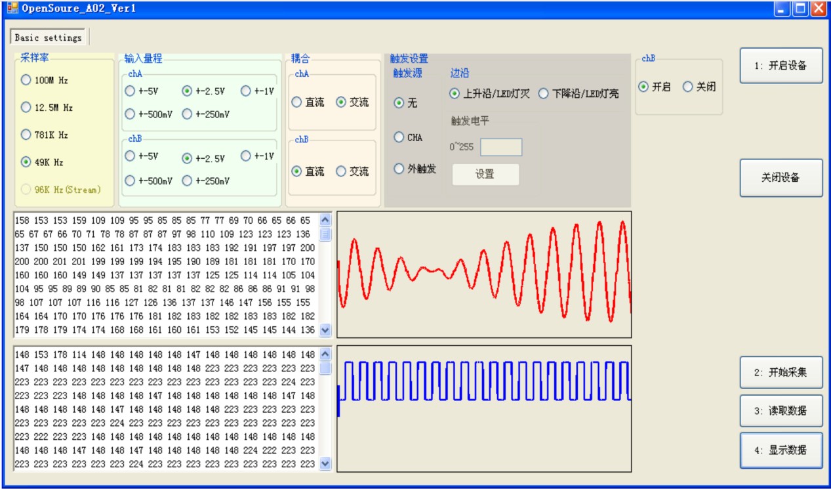Set chA coupling to 直流
The image size is (831, 489).
(308, 102)
